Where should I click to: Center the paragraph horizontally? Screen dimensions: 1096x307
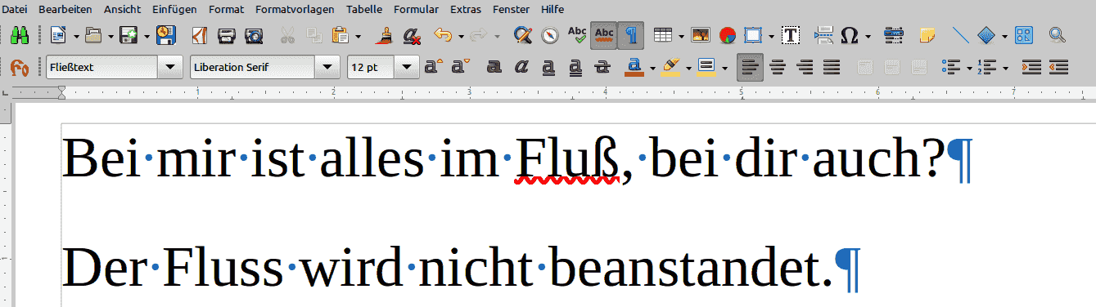(x=778, y=67)
